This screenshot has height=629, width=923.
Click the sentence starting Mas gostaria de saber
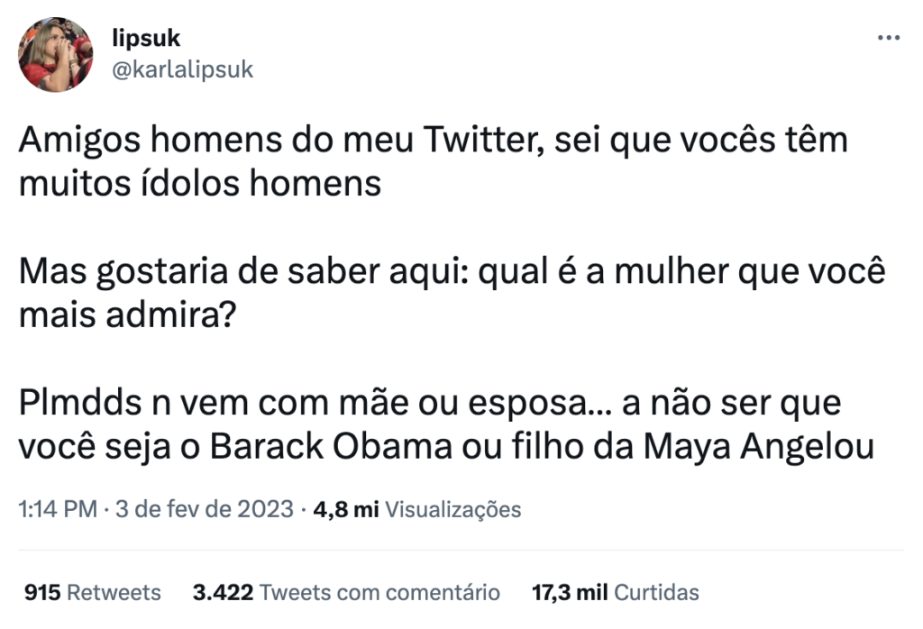452,293
